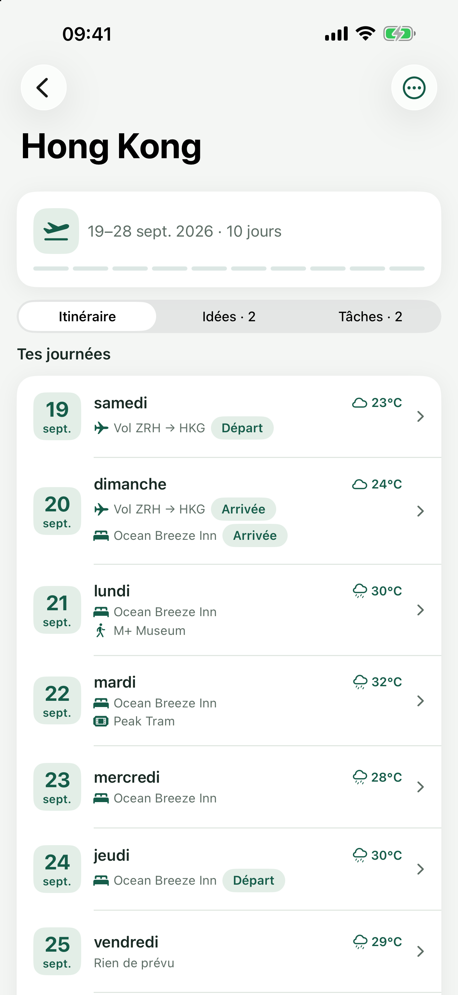This screenshot has width=458, height=995.
Task: Tap the airplane icon on samedi row
Action: point(101,428)
